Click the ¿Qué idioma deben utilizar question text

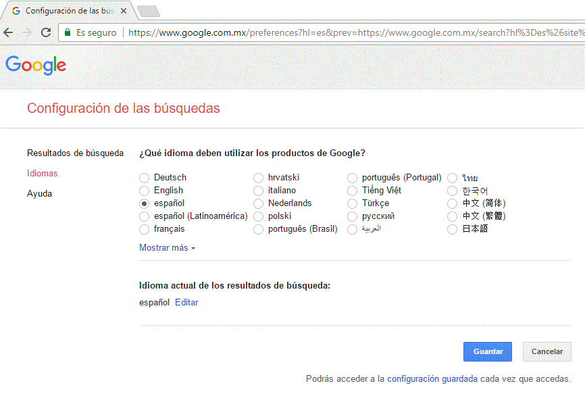point(252,153)
